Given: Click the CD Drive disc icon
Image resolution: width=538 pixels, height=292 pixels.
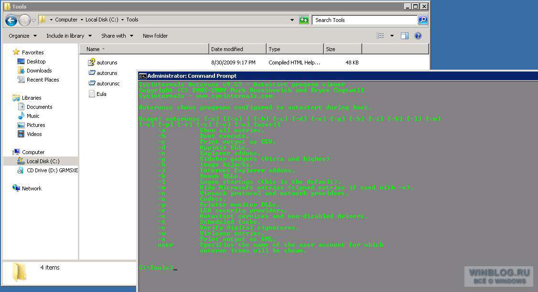Looking at the screenshot, I should coord(21,170).
